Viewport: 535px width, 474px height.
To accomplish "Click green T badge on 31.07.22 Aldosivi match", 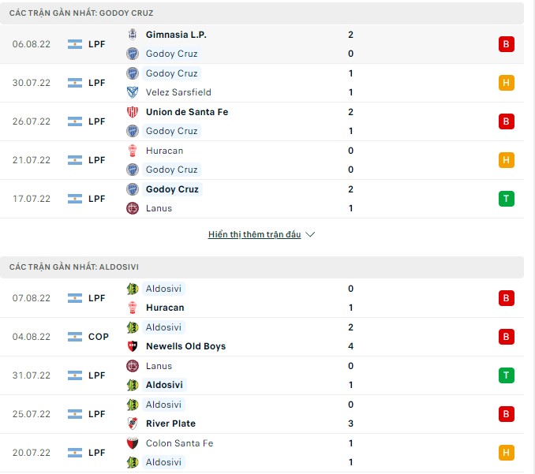I will point(506,375).
